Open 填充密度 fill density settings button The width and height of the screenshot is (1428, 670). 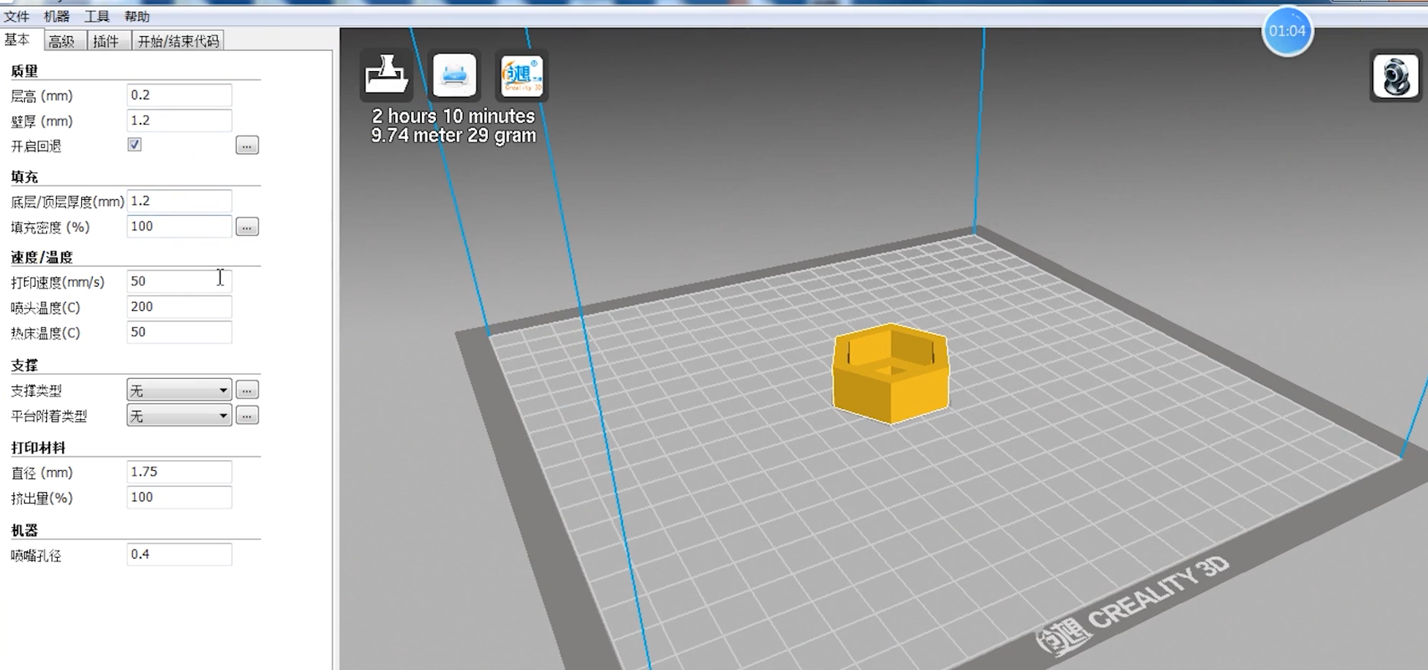[247, 227]
